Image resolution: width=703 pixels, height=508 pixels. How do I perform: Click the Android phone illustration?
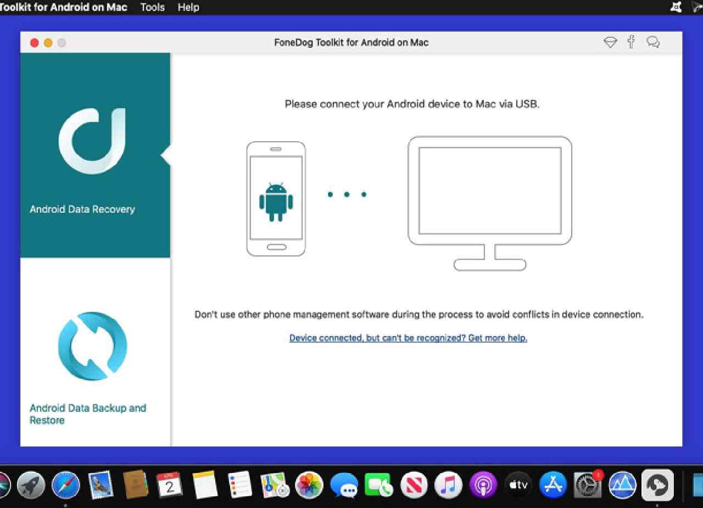click(276, 199)
